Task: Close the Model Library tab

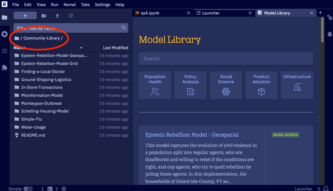Action: 311,13
